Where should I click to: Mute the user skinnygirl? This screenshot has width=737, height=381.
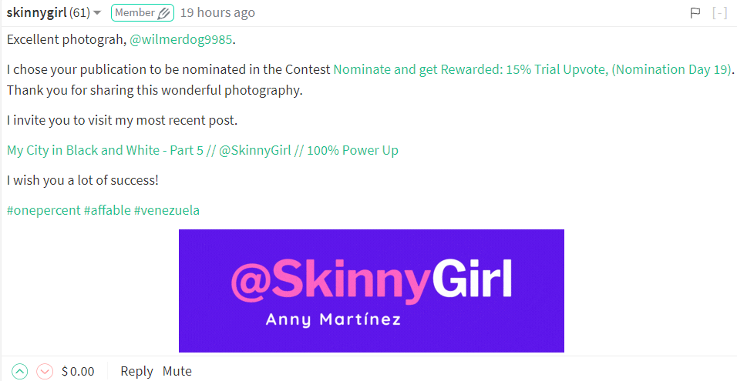[x=177, y=371]
